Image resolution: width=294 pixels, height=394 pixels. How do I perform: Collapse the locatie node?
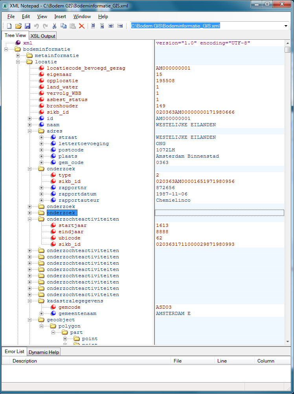click(x=18, y=62)
